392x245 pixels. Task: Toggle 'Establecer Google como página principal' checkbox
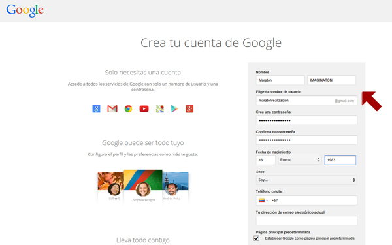[256, 238]
